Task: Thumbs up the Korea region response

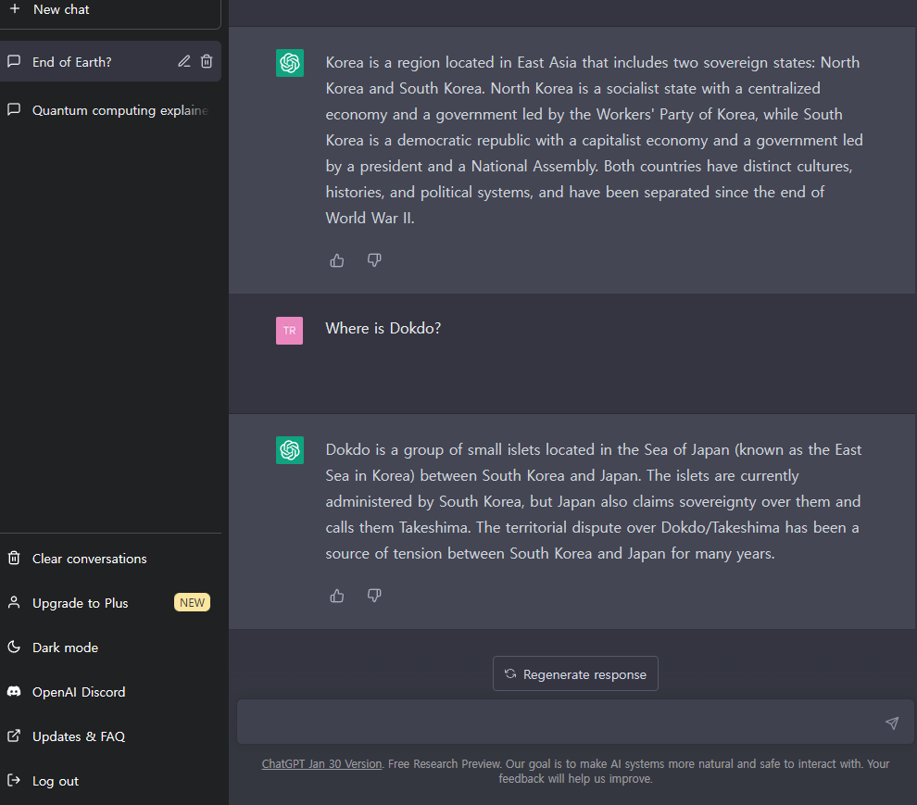Action: [337, 260]
